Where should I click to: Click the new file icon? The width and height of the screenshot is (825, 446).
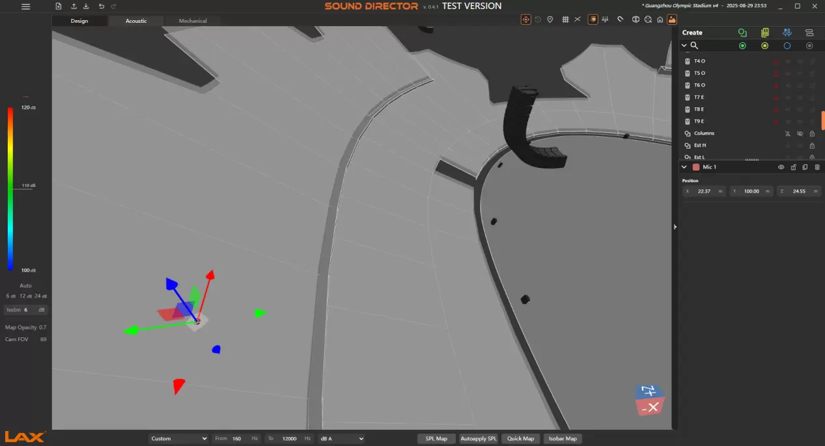pos(59,7)
